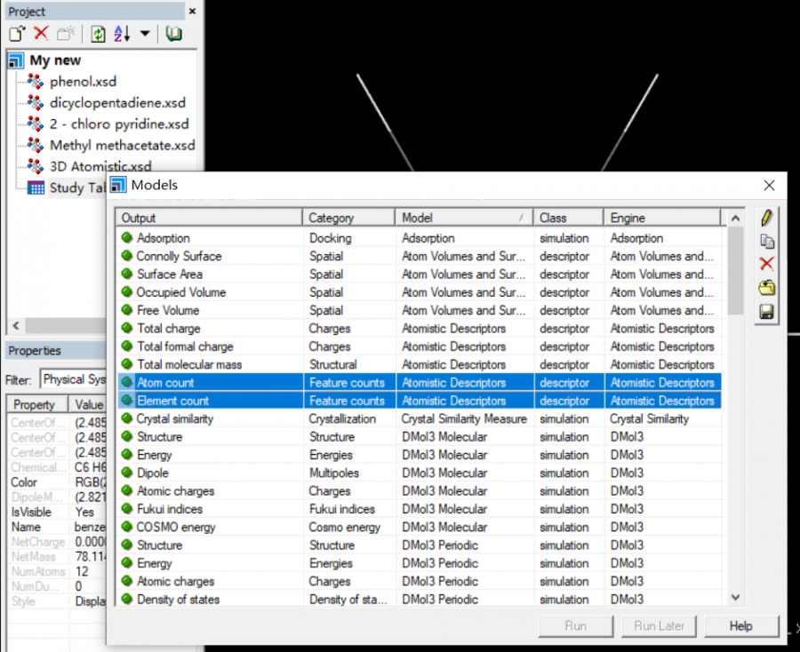Click the copy model icon
The height and width of the screenshot is (652, 800).
click(x=767, y=242)
